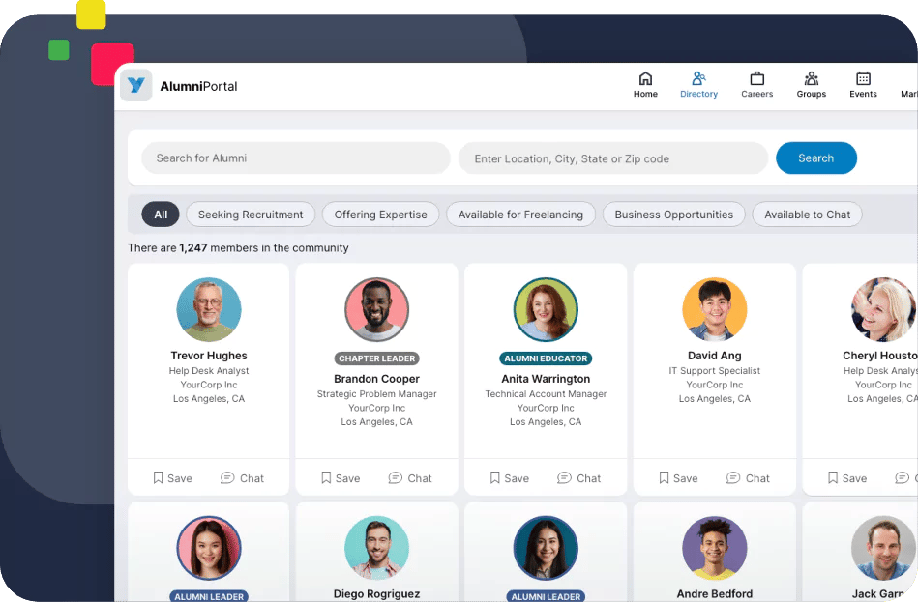Toggle the Offering Expertise filter

(x=380, y=214)
